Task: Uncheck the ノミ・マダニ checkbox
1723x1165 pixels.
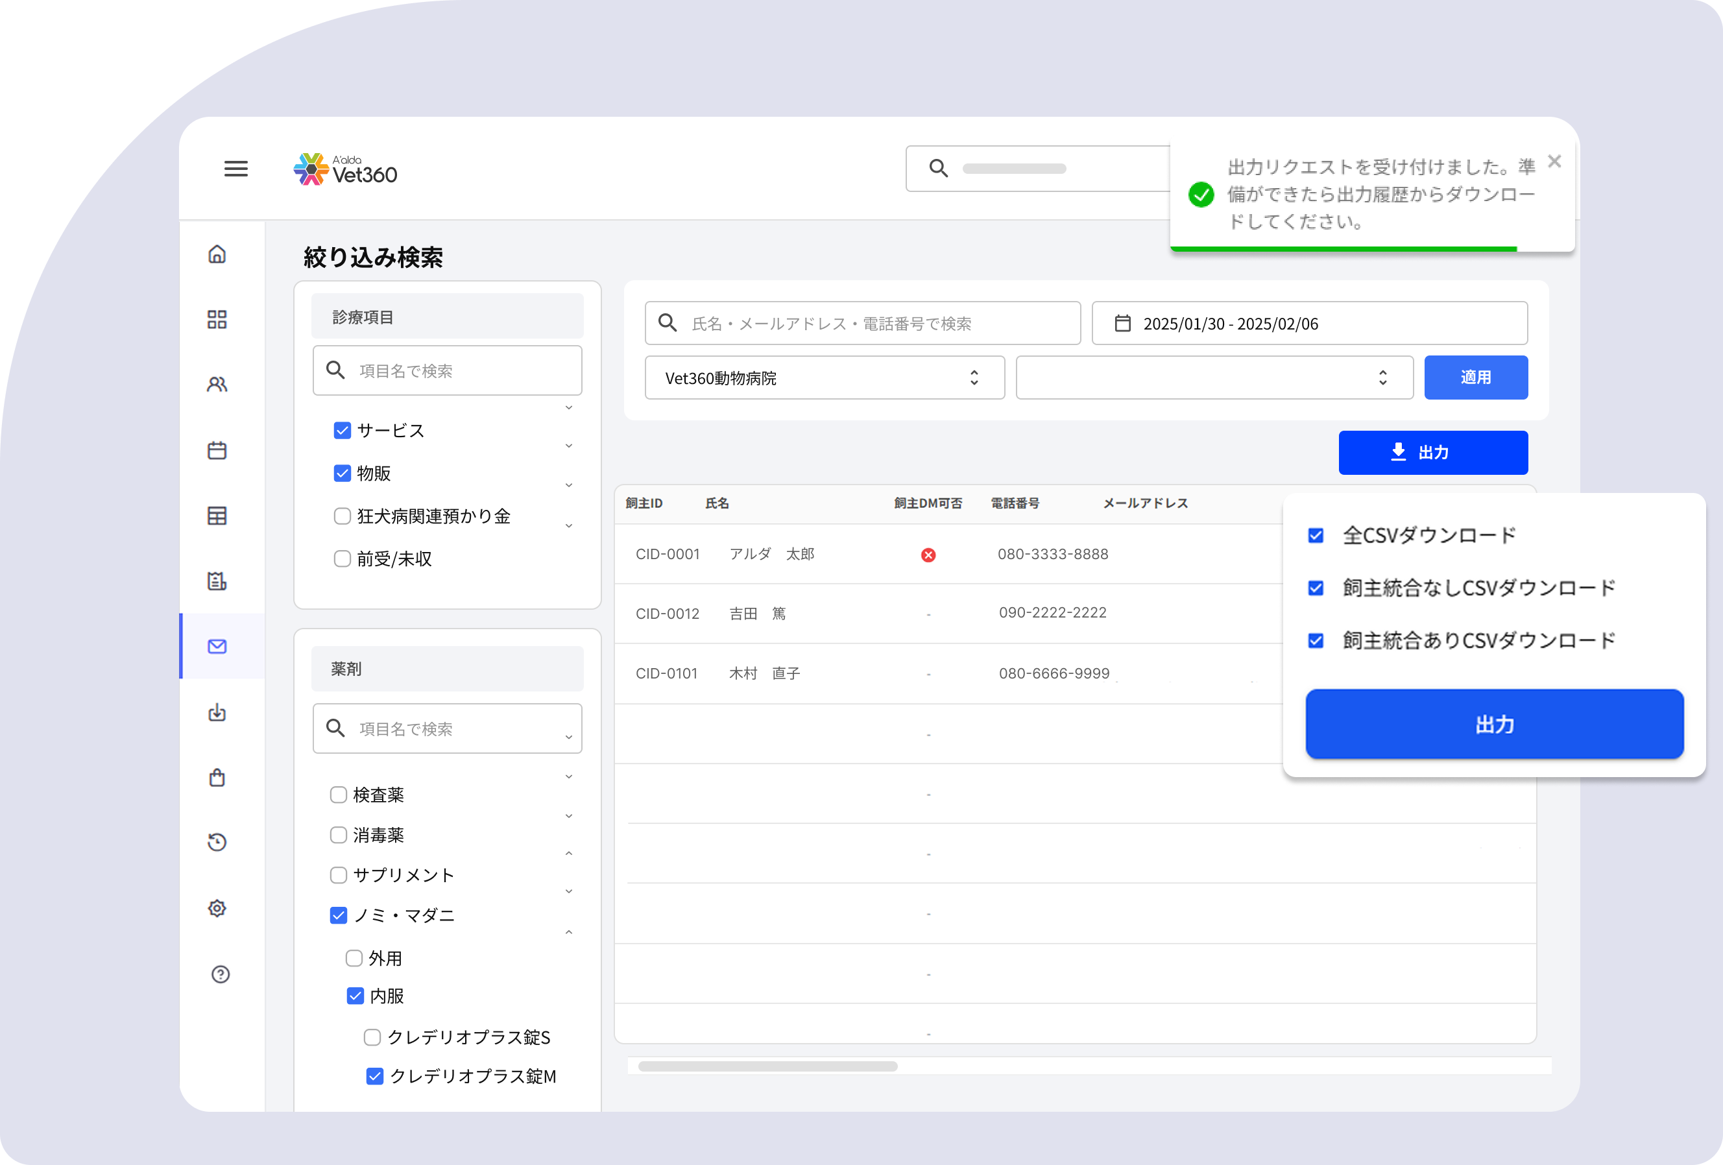Action: pos(338,916)
